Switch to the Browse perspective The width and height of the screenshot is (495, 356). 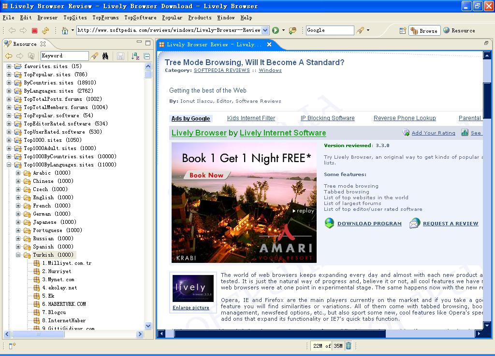[423, 30]
